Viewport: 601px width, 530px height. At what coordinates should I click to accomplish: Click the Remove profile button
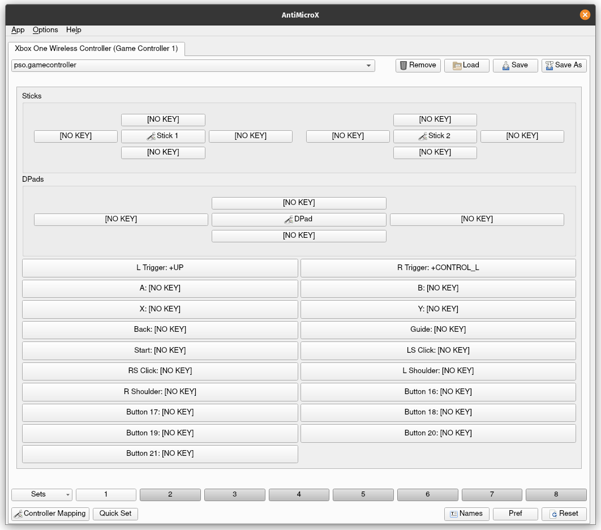point(418,66)
